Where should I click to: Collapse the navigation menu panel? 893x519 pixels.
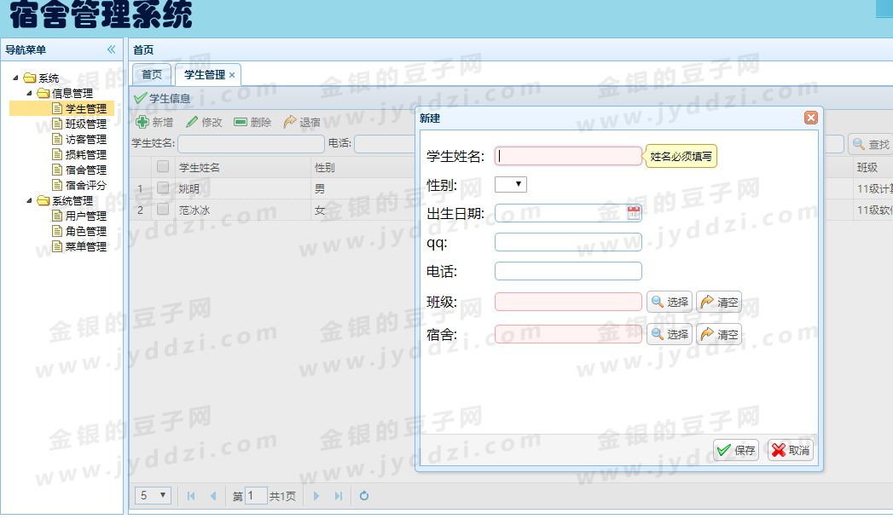[x=111, y=49]
